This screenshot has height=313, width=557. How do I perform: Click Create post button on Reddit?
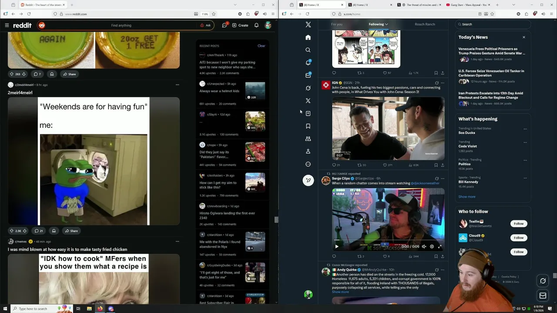240,25
